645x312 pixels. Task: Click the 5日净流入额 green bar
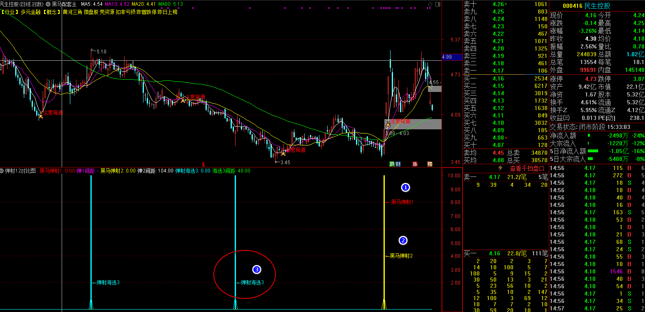(x=593, y=151)
